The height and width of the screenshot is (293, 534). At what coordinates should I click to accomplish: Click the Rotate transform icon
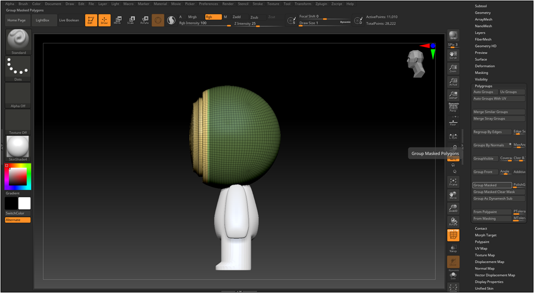coord(144,20)
